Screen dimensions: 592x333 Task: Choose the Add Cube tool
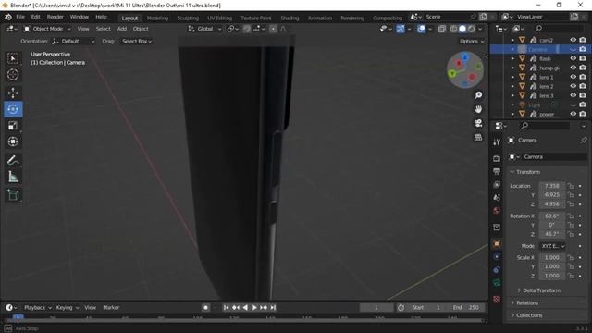[x=13, y=195]
